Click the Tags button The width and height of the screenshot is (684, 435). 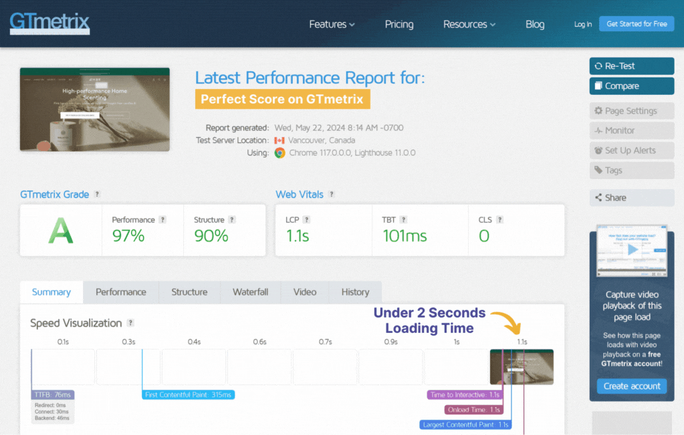pyautogui.click(x=632, y=170)
